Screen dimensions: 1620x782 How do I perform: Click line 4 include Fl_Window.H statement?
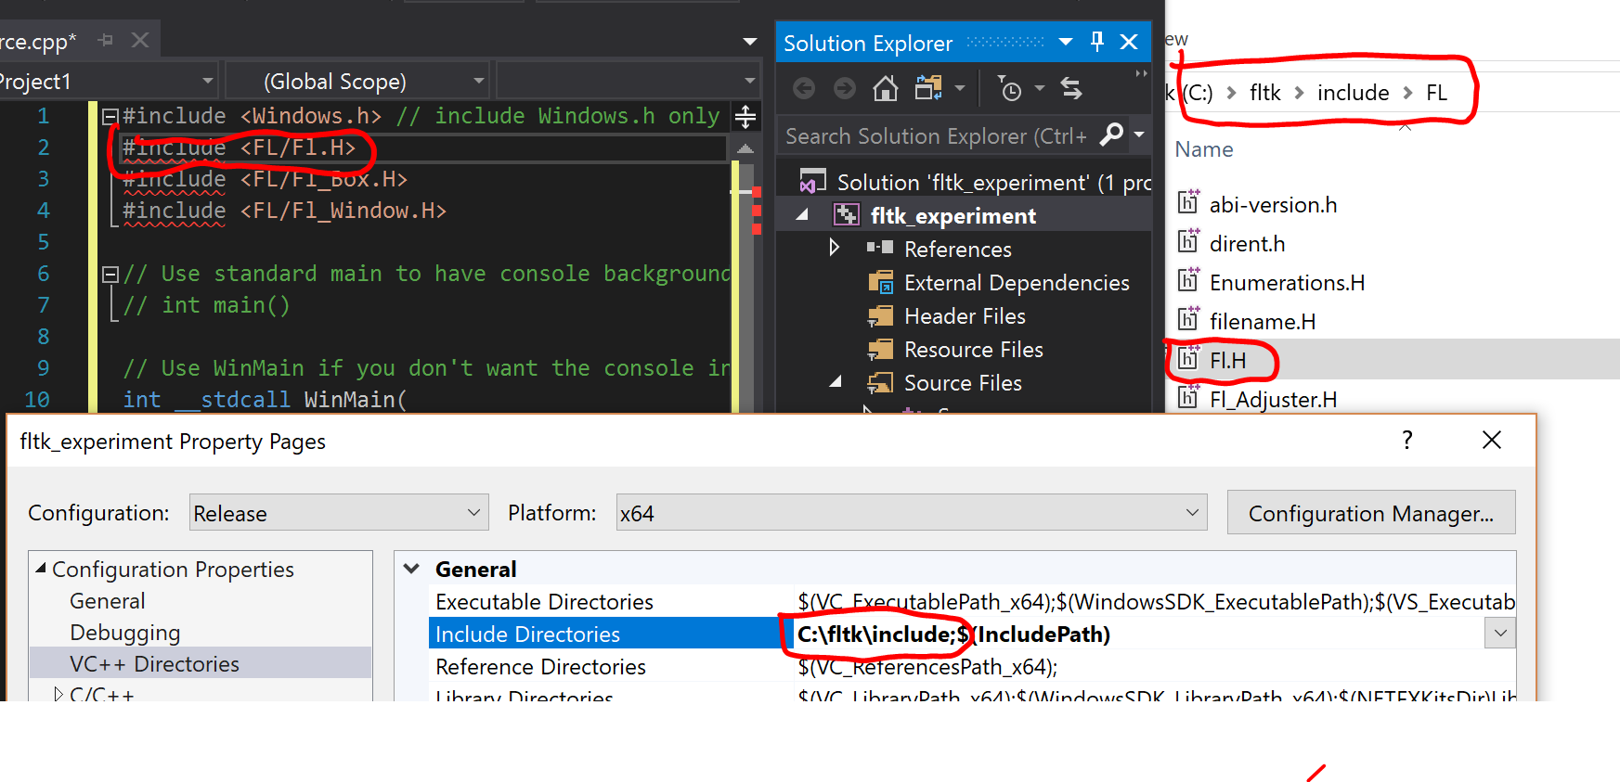click(x=284, y=211)
